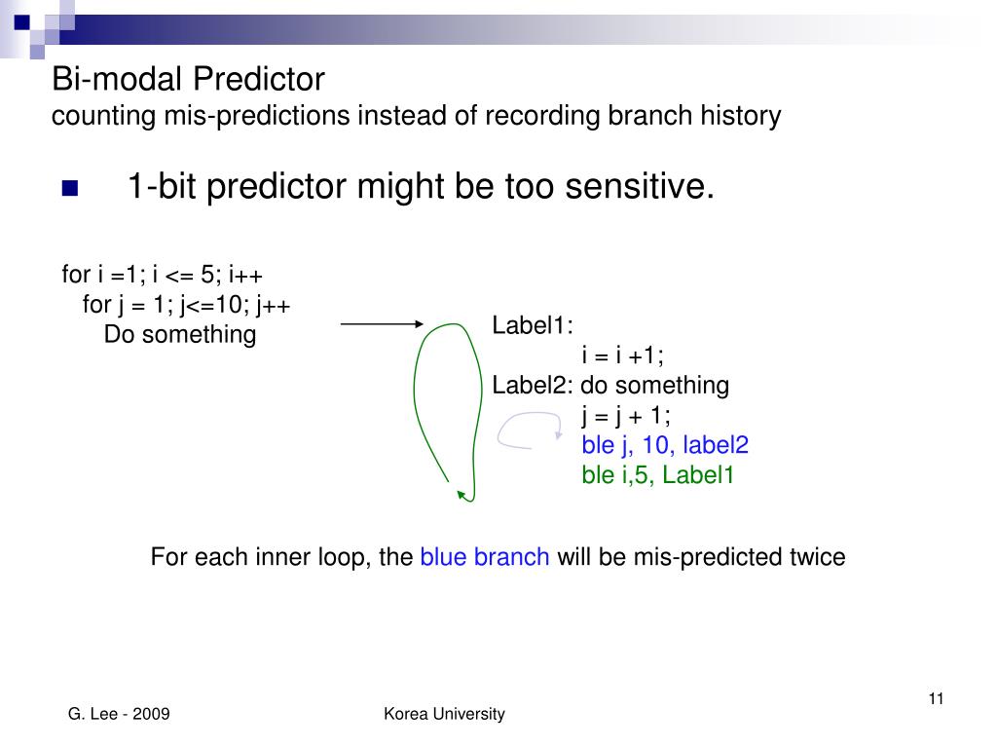
Task: Click the green arrowhead at loop bottom
Action: 462,495
